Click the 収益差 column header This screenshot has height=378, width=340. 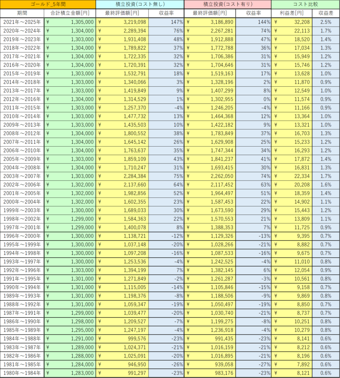326,13
